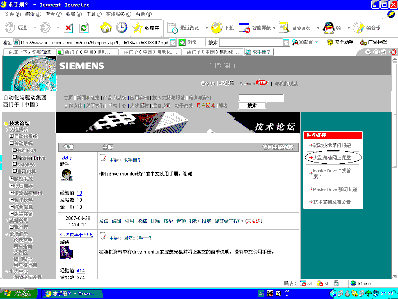Click the Siemens site 搜索 button
Viewport: 398px width, 299px height.
(x=252, y=106)
